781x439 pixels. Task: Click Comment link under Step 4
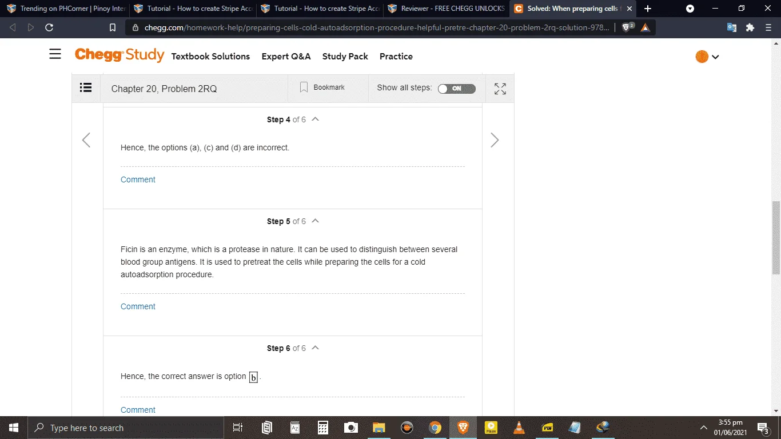click(138, 179)
